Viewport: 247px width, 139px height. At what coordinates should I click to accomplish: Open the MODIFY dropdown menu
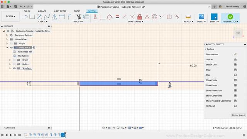78,22
